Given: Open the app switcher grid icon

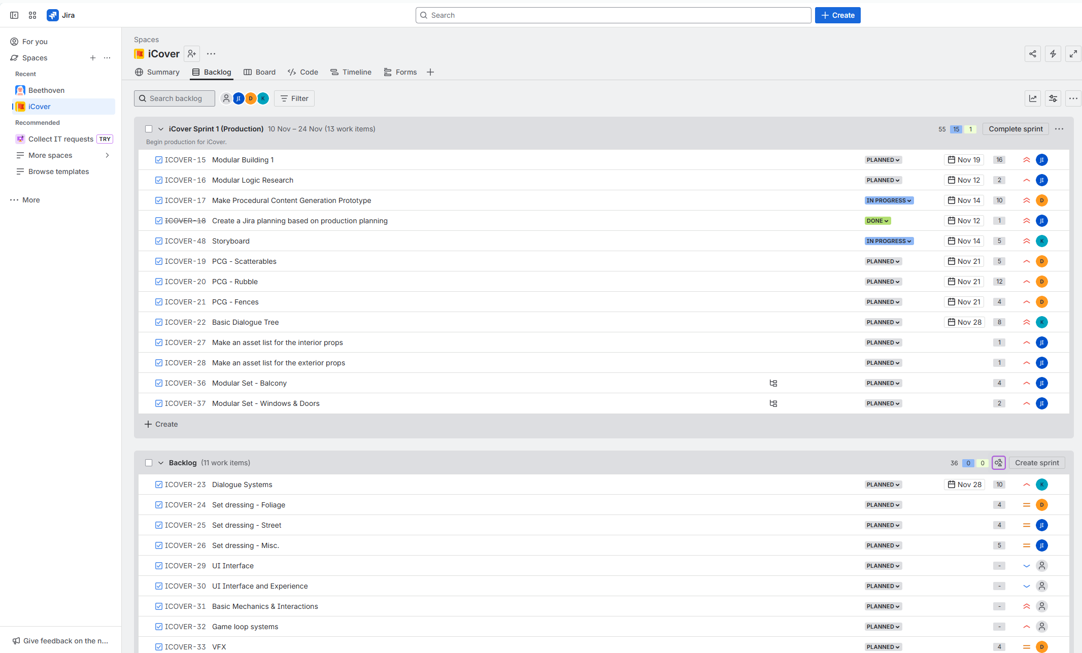Looking at the screenshot, I should tap(32, 15).
